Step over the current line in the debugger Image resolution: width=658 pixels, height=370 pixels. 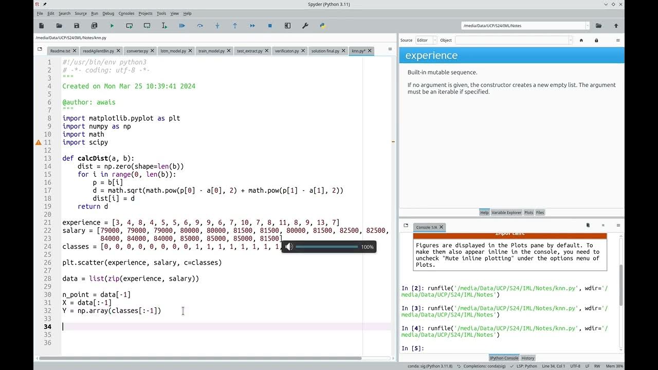(x=200, y=26)
